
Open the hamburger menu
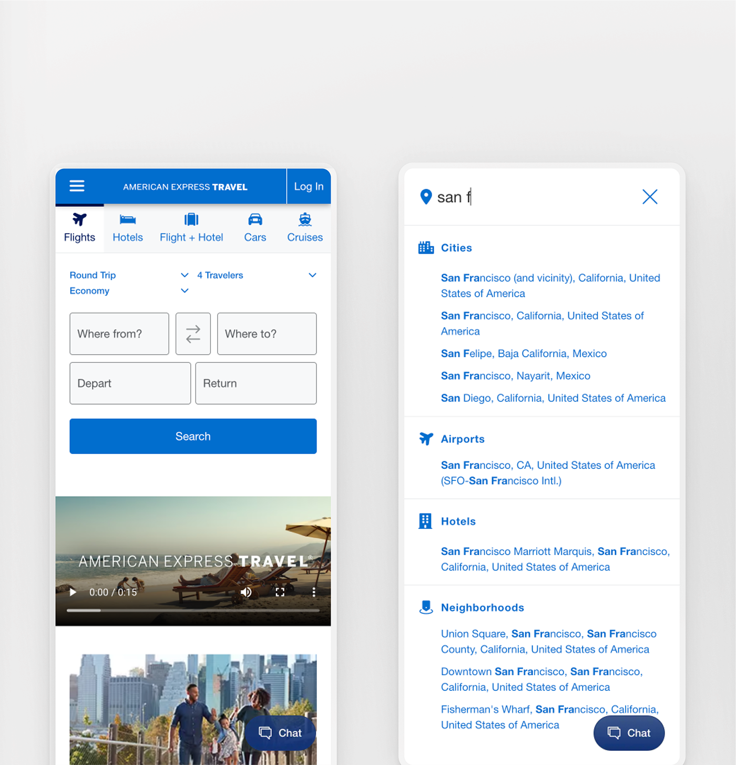[77, 186]
